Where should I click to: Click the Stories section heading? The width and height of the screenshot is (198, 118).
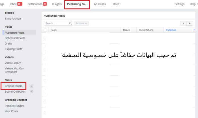(x=9, y=13)
